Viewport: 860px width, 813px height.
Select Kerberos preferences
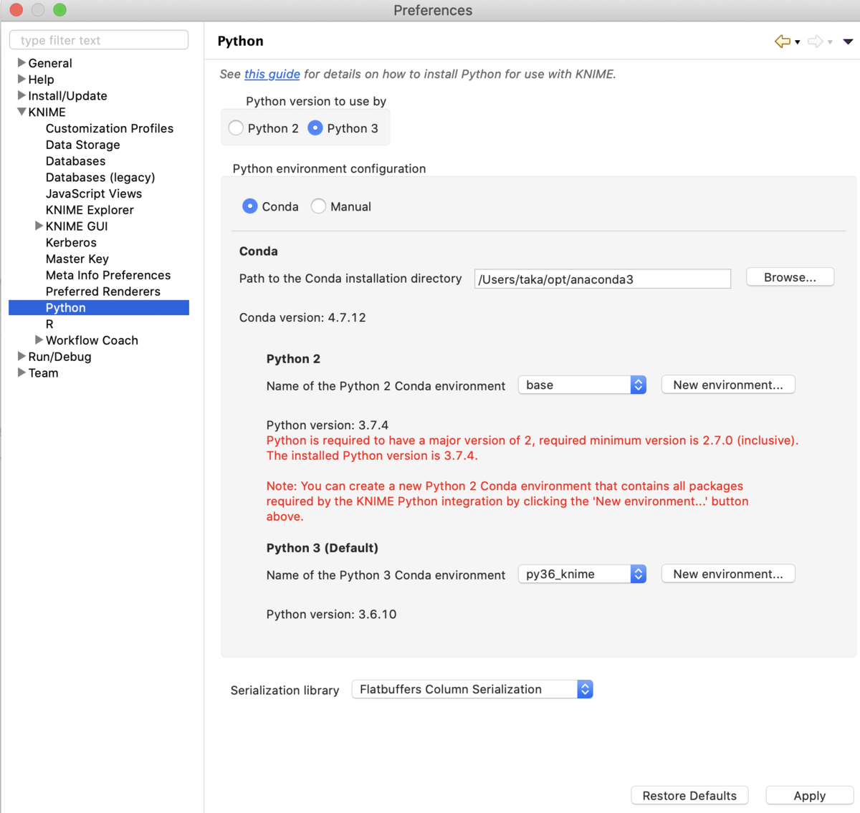[x=71, y=242]
